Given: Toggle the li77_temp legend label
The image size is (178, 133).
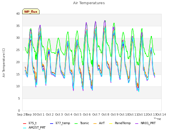Looking at the screenshot, I should click(63, 123).
